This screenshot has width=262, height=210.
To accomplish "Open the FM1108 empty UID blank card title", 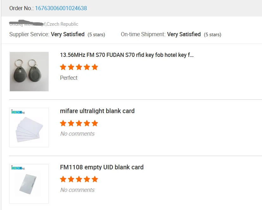I will pos(102,167).
